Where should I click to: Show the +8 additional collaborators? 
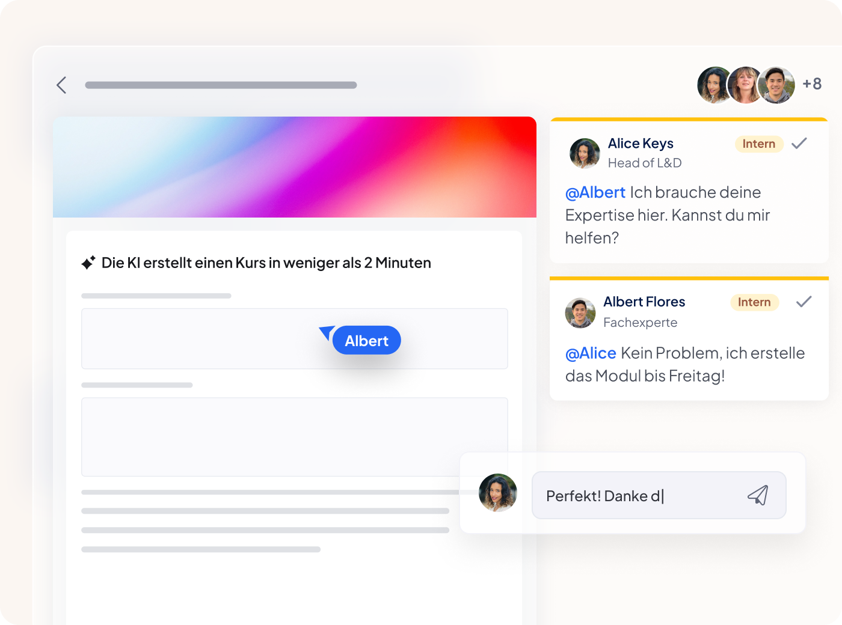click(812, 84)
